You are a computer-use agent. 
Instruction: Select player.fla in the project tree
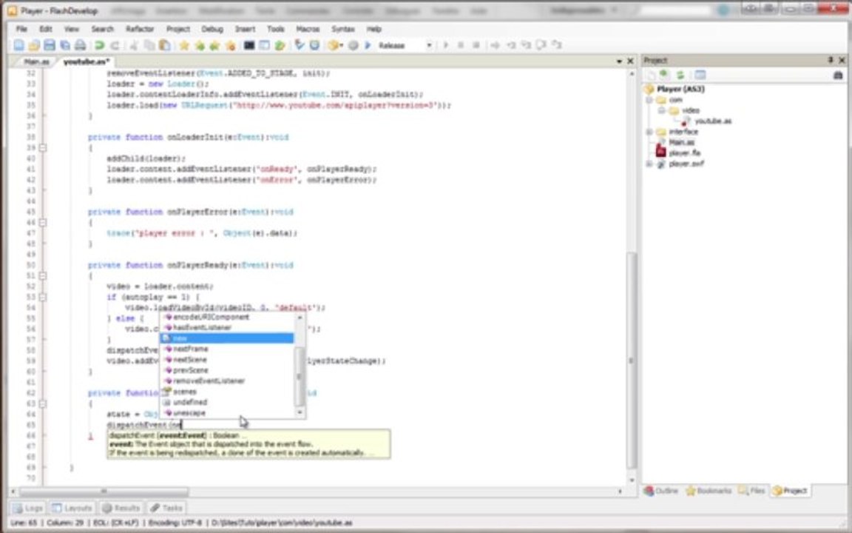point(684,152)
